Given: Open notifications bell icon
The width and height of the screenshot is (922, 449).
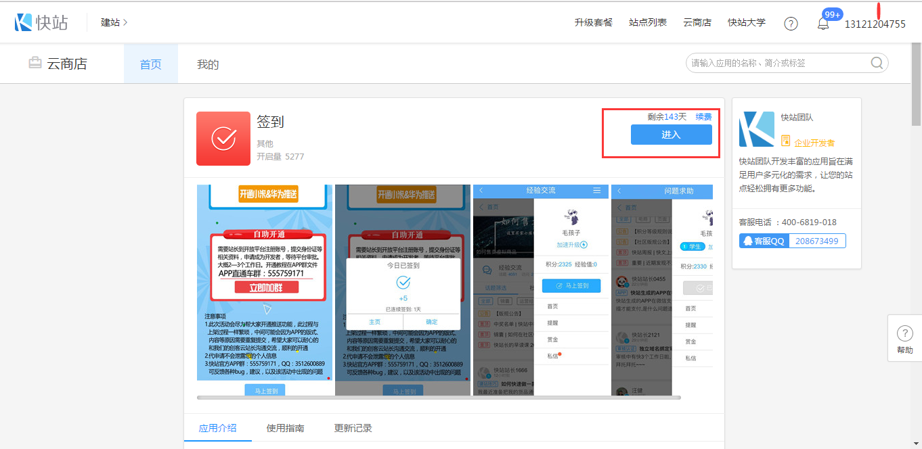Looking at the screenshot, I should [823, 24].
